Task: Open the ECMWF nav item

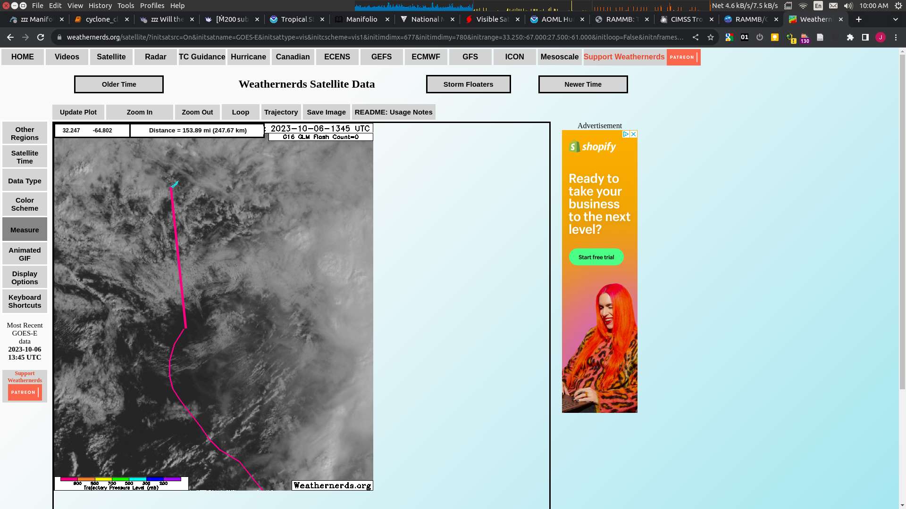Action: (426, 57)
